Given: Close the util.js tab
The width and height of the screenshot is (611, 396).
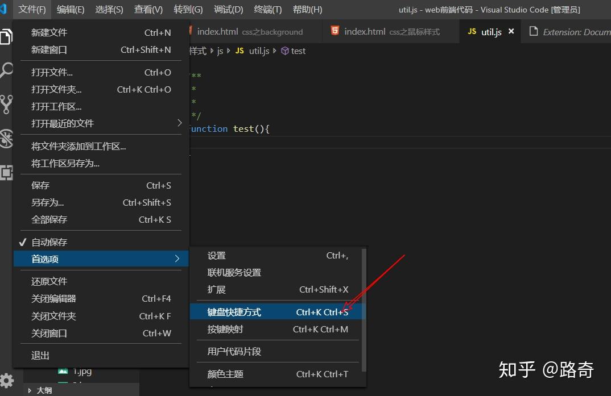Looking at the screenshot, I should (x=510, y=31).
